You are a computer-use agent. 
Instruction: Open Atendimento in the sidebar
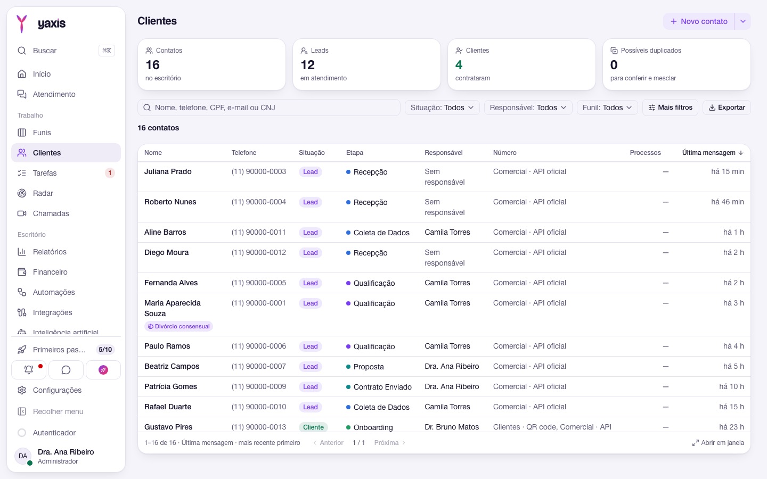pyautogui.click(x=66, y=94)
